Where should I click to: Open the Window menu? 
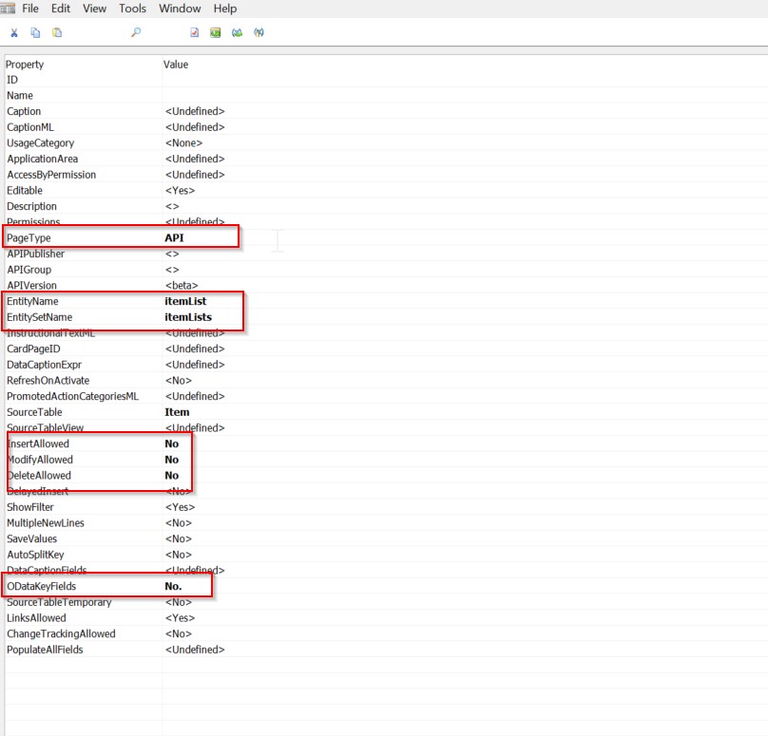(180, 9)
